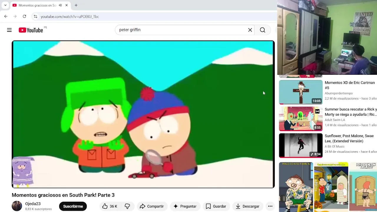Click Towelie watermark in video corner
Viewport: 377px width, 212px height.
[x=23, y=172]
